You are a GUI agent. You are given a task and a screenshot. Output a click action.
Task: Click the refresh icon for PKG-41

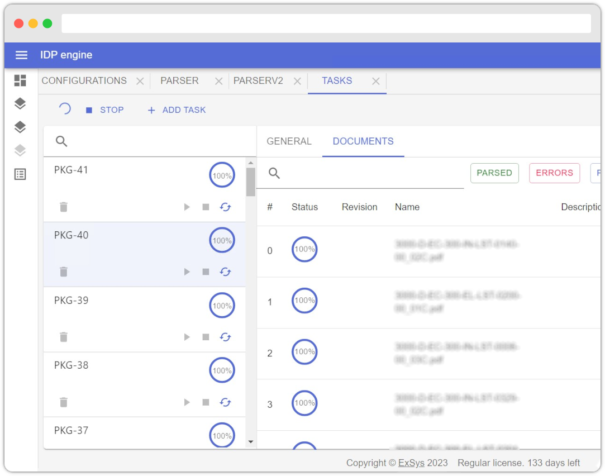click(225, 207)
